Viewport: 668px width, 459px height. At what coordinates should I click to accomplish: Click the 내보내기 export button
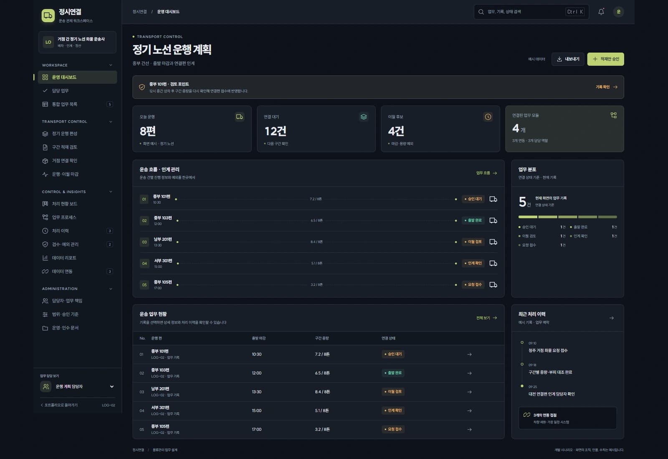[x=568, y=59]
